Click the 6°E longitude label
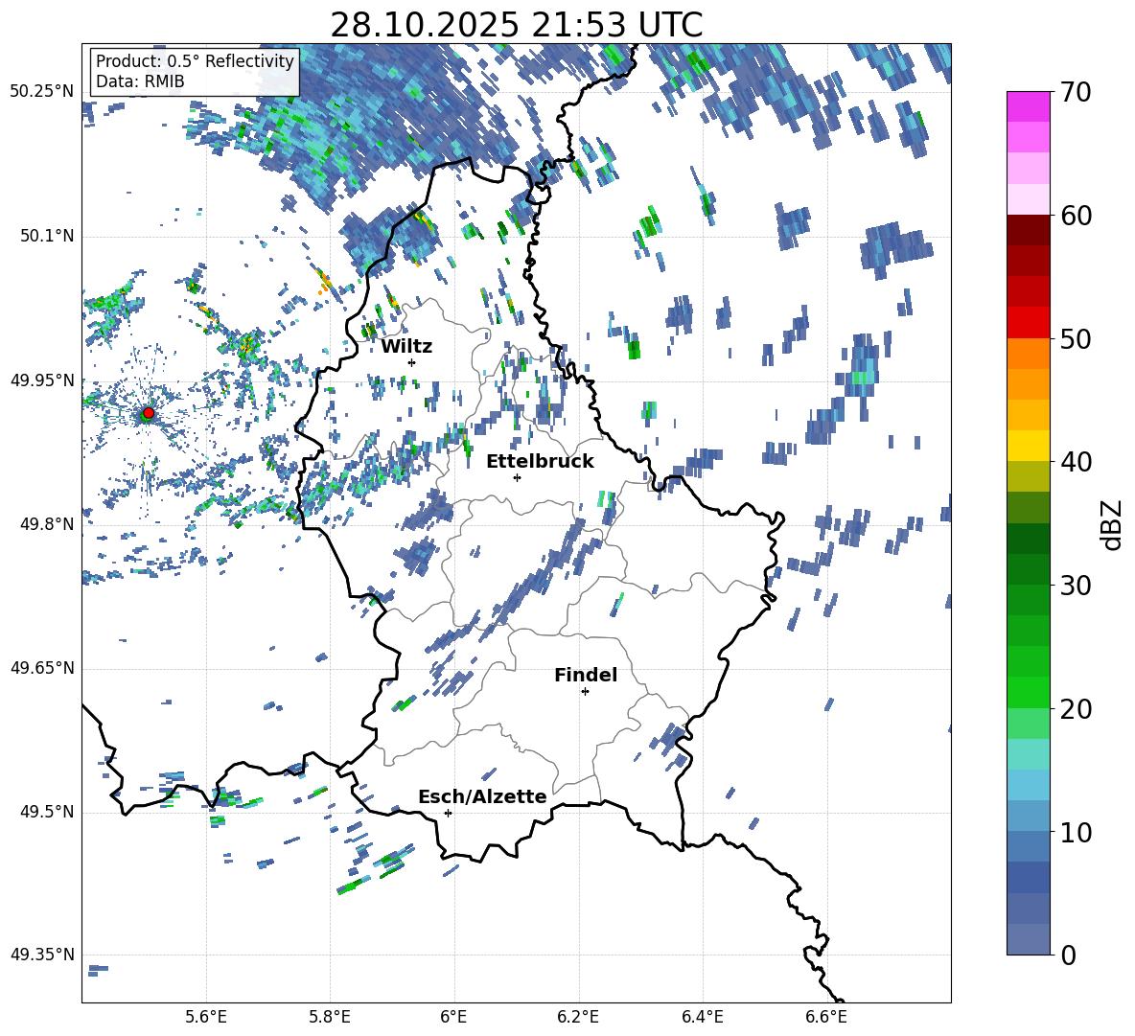This screenshot has height=1036, width=1135. (x=453, y=1018)
